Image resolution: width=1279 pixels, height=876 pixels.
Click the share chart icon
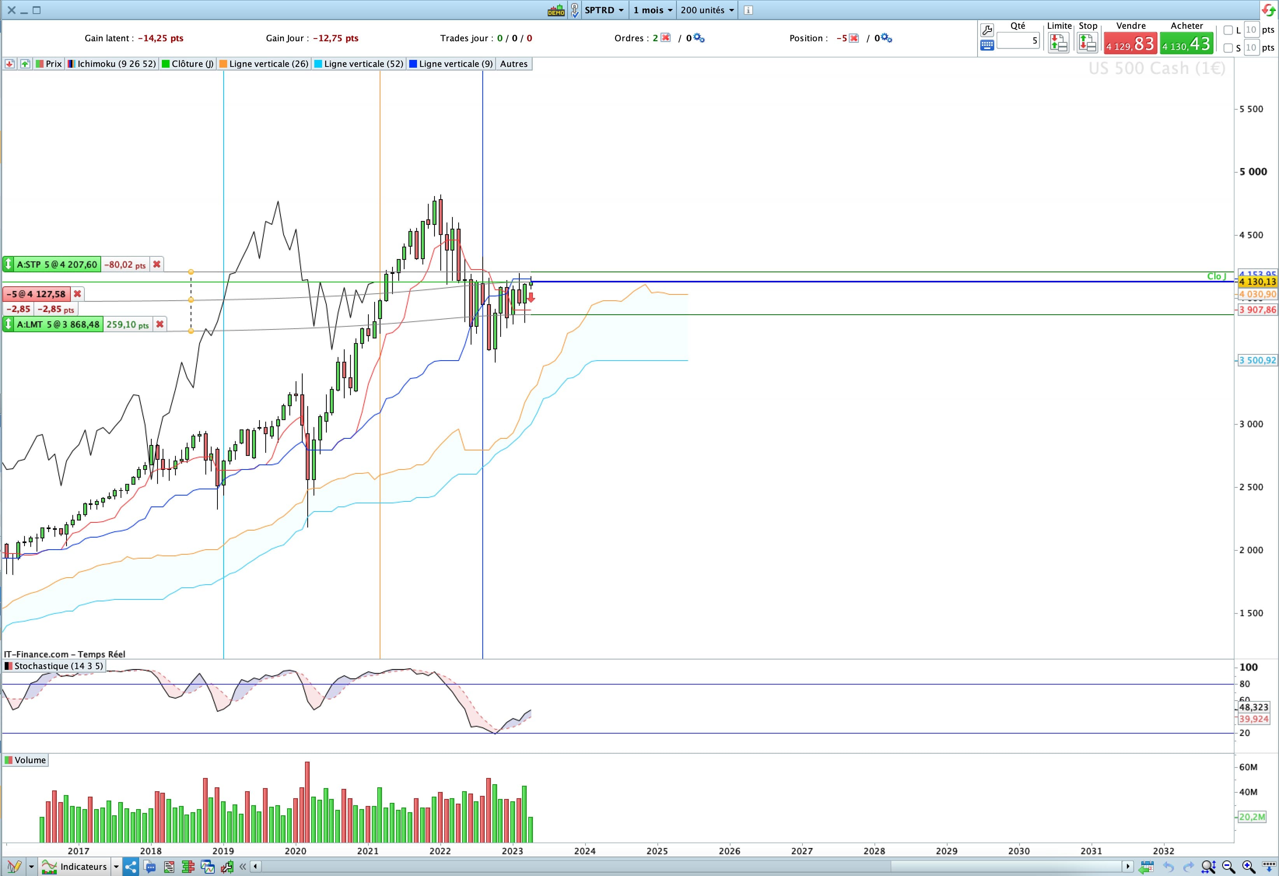click(130, 867)
